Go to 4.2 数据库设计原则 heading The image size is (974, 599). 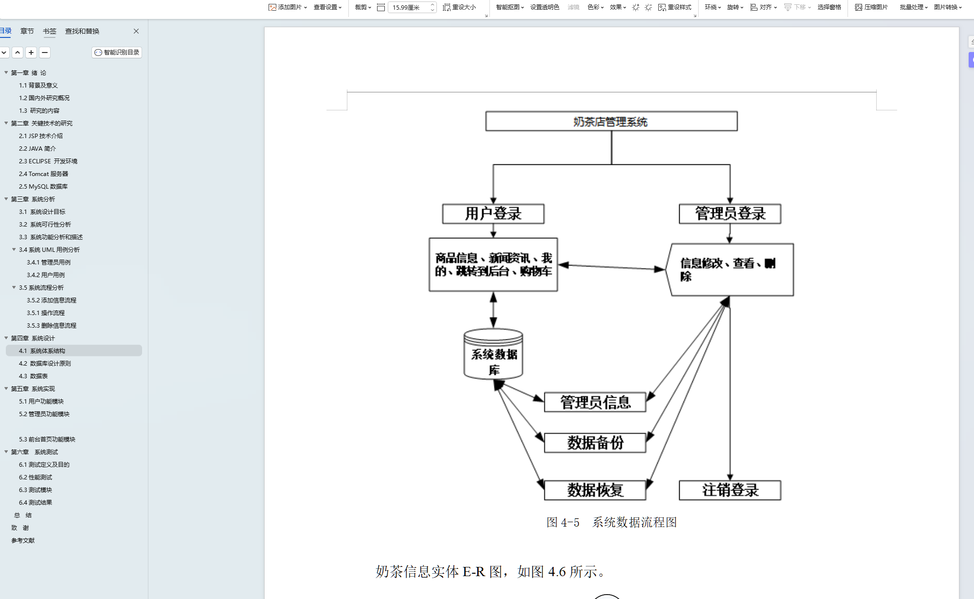45,363
